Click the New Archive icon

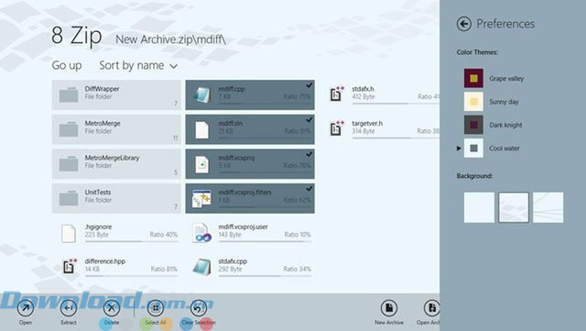(x=389, y=308)
